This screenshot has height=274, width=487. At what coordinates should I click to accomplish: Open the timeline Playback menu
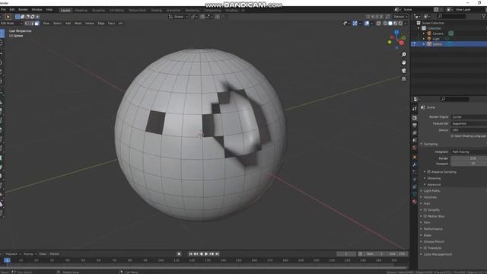pos(12,253)
